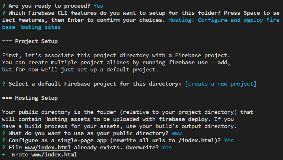Click the base Hosting sites cyan text
This screenshot has height=160, width=283.
coord(31,27)
